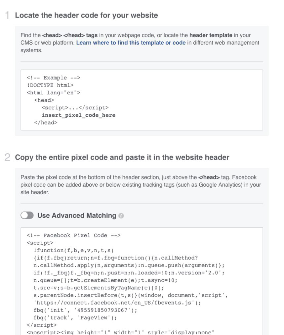Click the 'Locate the header code' step heading
The image size is (284, 335).
(86, 15)
